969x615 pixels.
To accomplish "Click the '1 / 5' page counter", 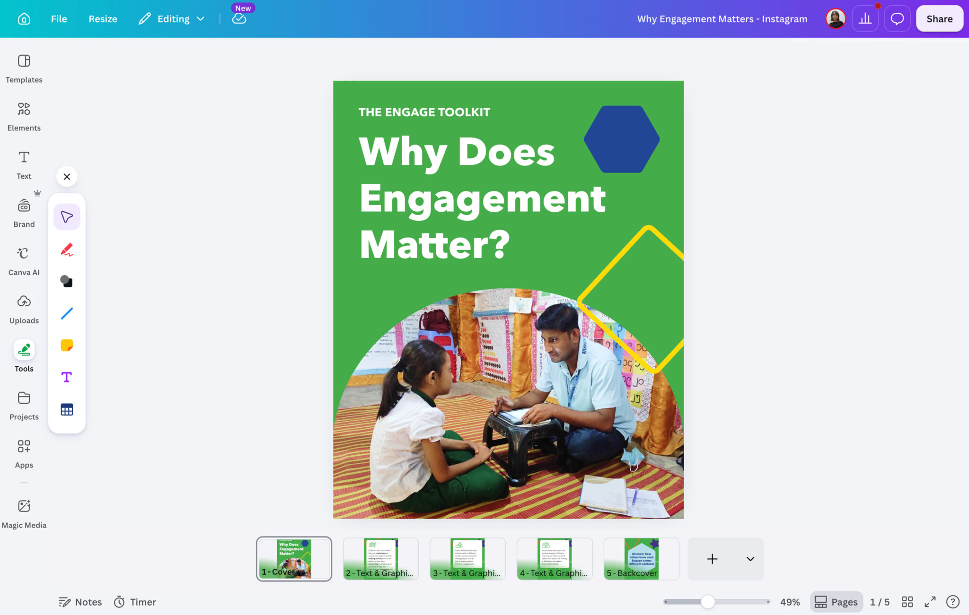I will click(x=880, y=602).
